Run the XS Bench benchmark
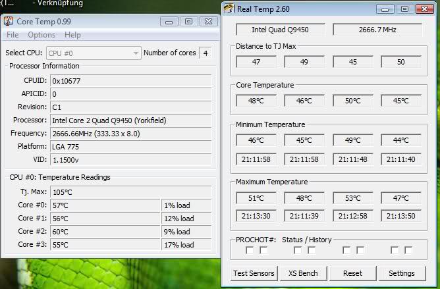This screenshot has height=289, width=440. tap(303, 273)
